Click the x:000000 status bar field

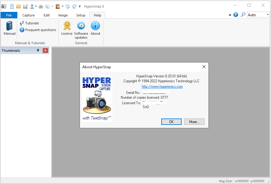(x=241, y=181)
